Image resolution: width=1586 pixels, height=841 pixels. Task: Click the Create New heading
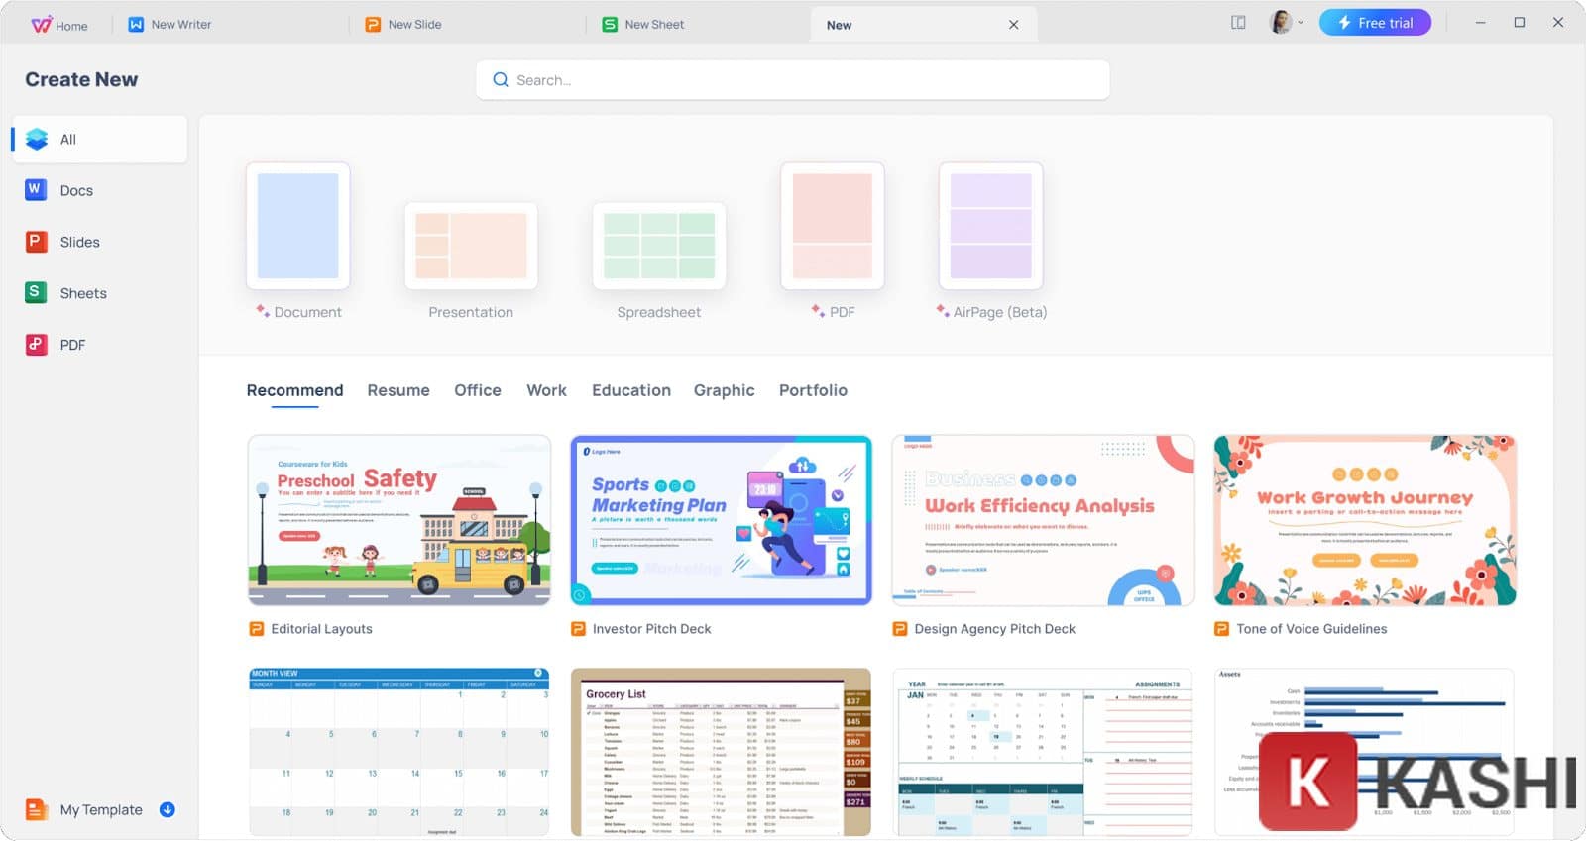coord(81,79)
